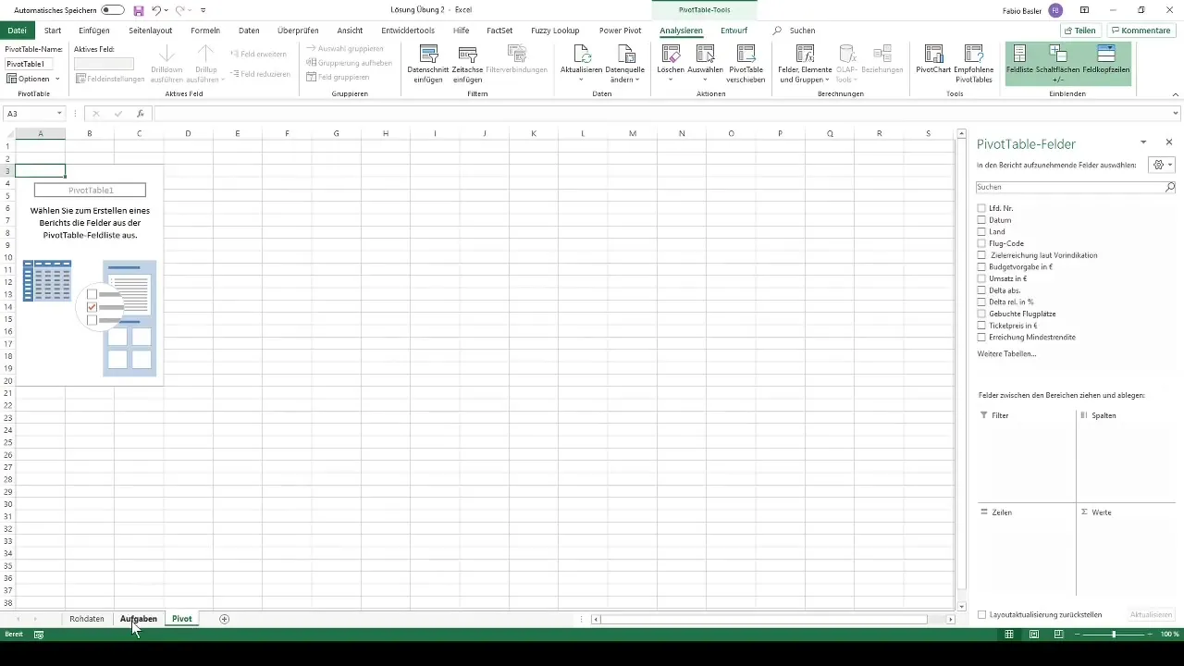Click the Save icon in quick access toolbar

click(x=139, y=10)
